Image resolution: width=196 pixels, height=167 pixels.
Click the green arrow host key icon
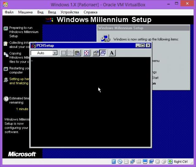click(x=170, y=162)
